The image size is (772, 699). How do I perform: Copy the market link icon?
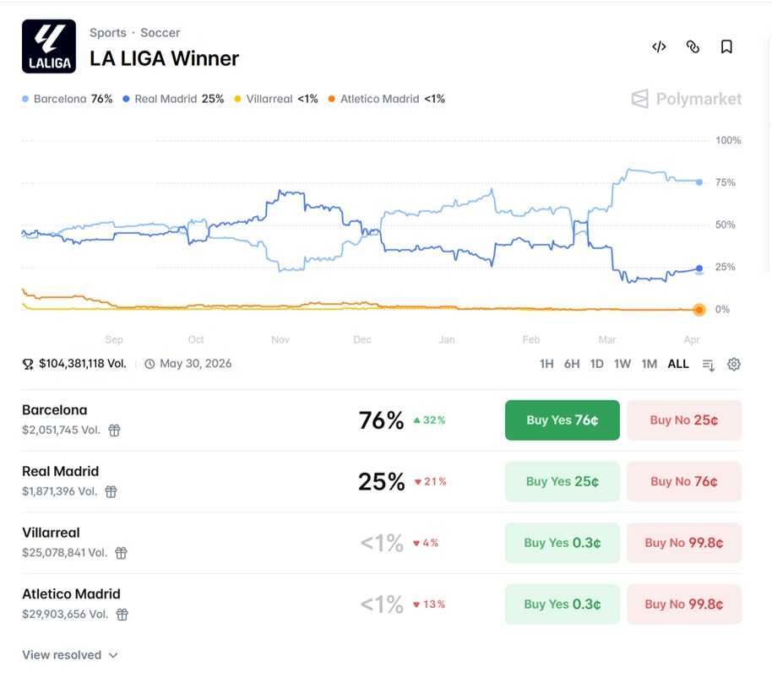pos(693,47)
